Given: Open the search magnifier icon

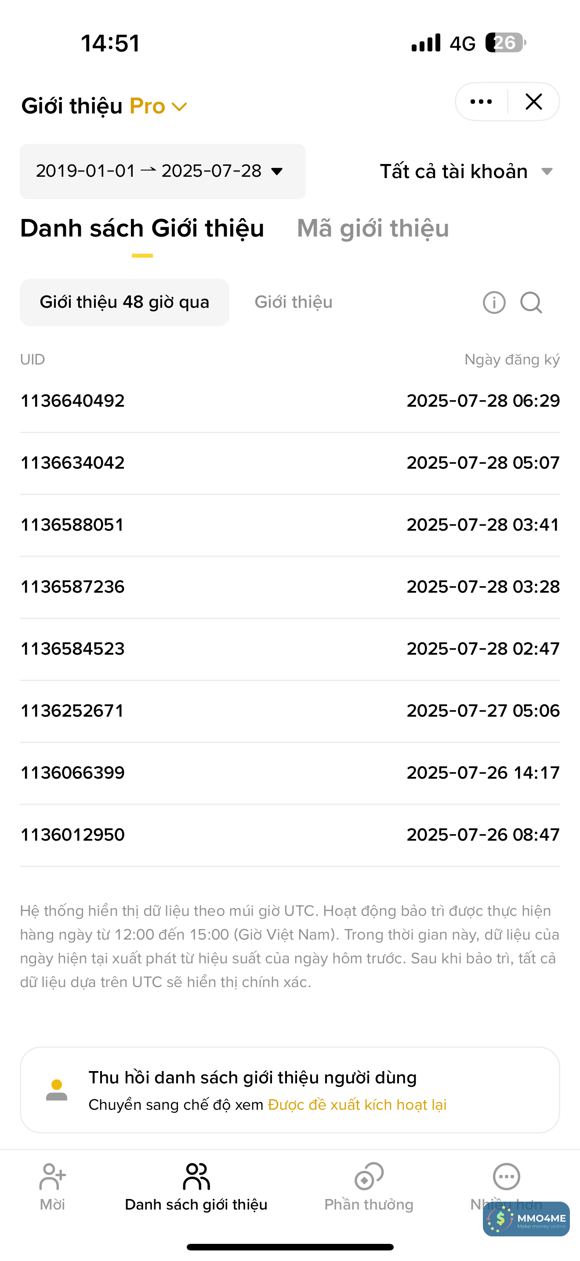Looking at the screenshot, I should [531, 302].
